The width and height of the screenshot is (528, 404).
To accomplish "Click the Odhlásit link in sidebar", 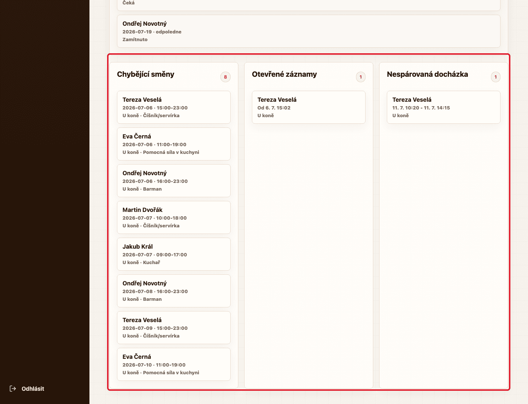I will point(26,389).
